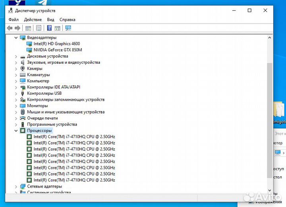286x207 pixels.
Task: Open the Вид menu
Action: [50, 20]
